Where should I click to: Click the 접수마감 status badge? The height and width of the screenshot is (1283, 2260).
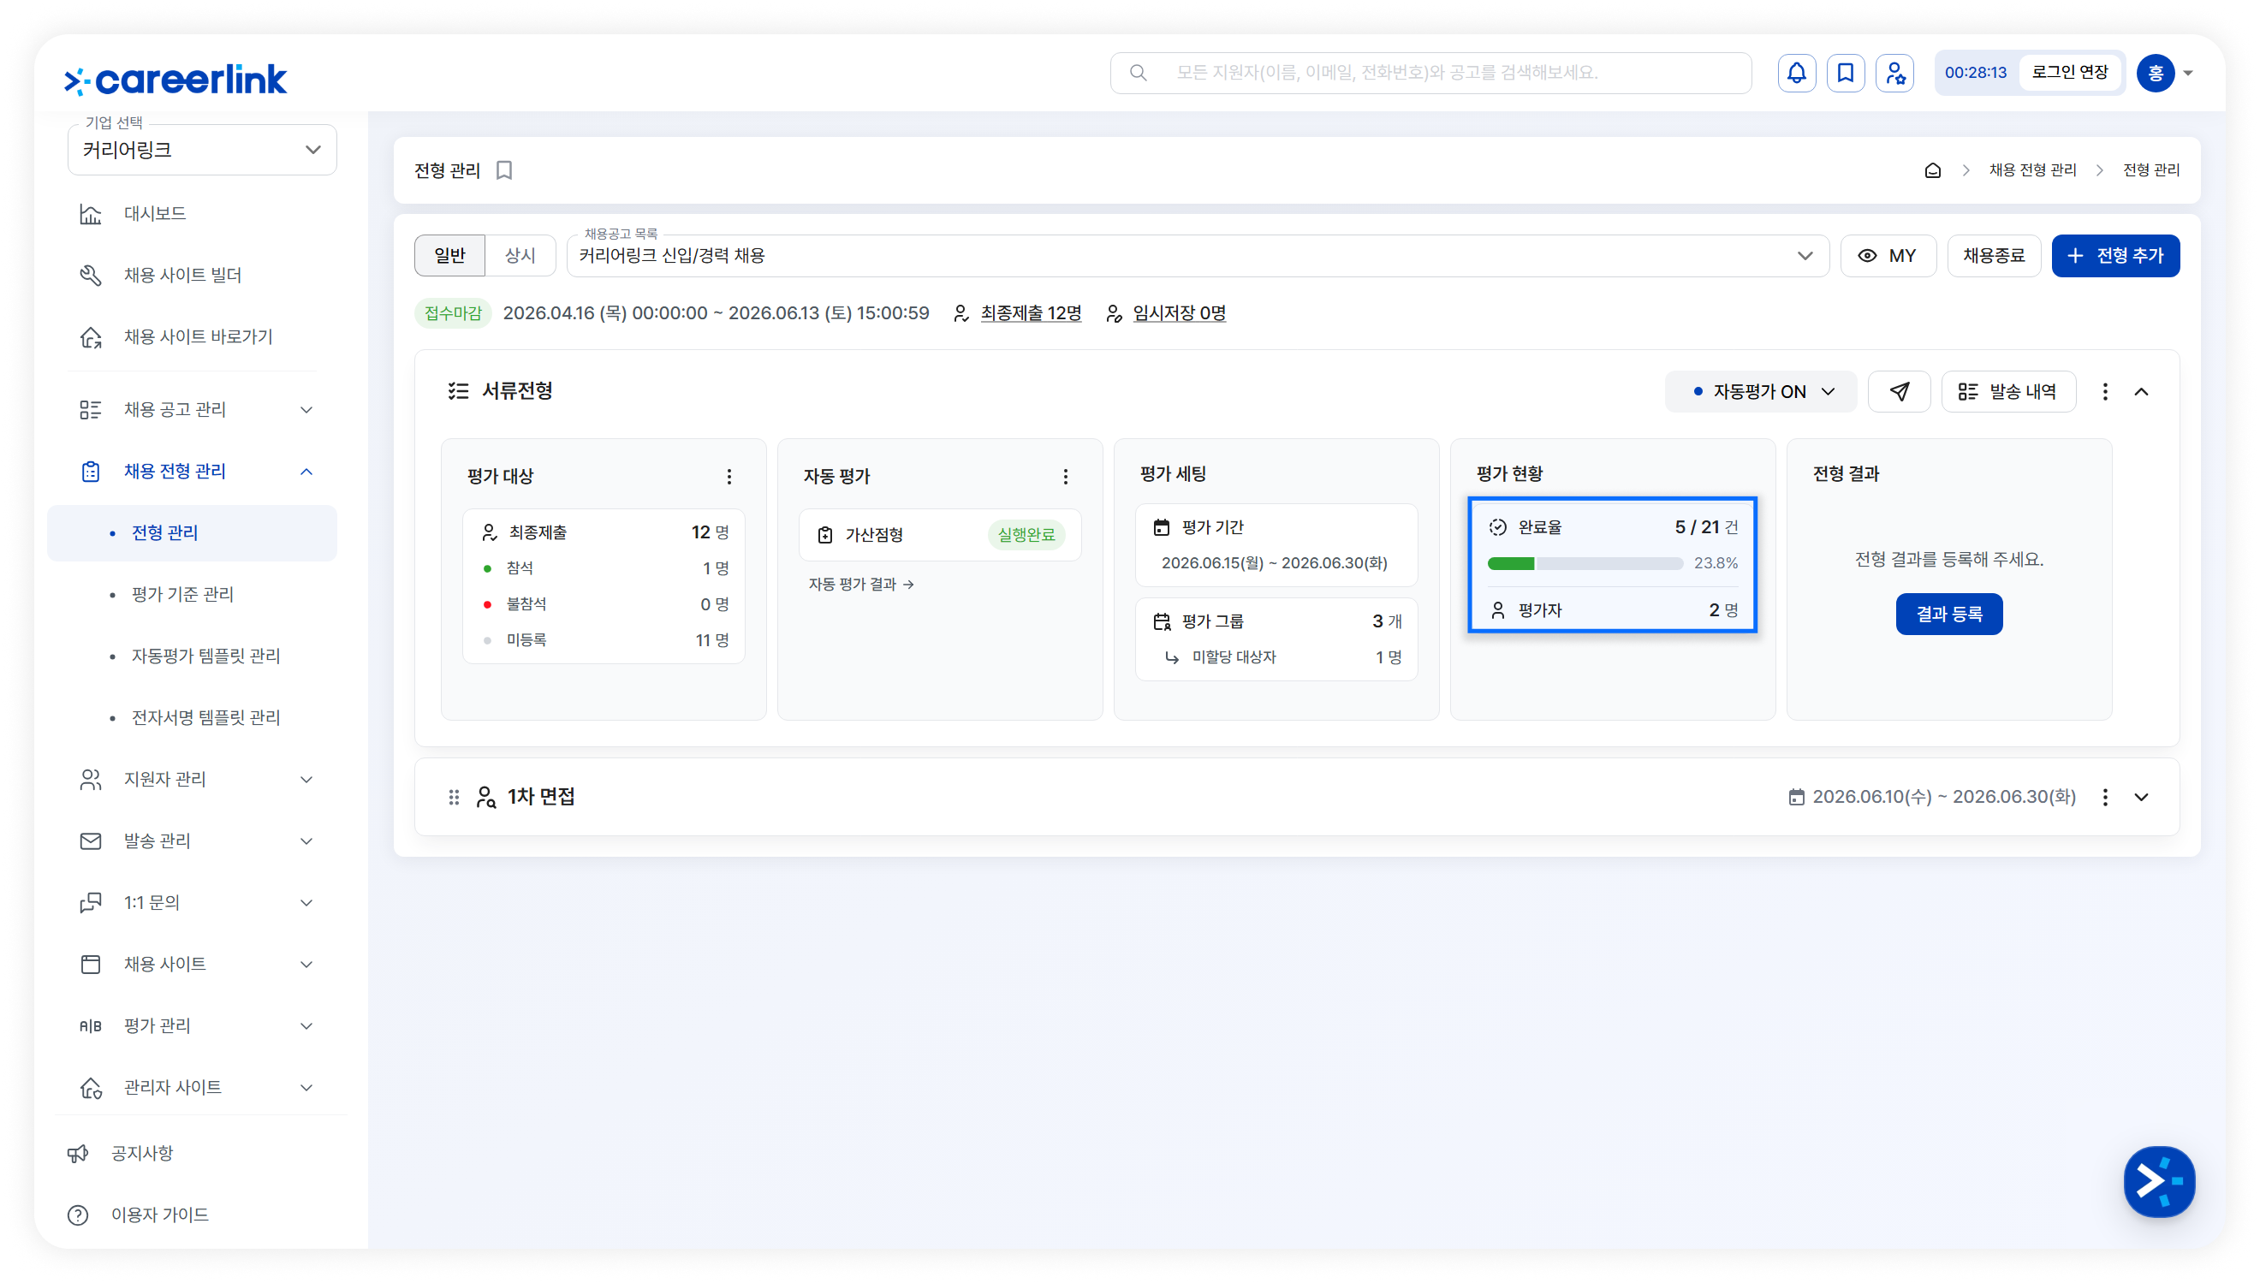pos(452,314)
